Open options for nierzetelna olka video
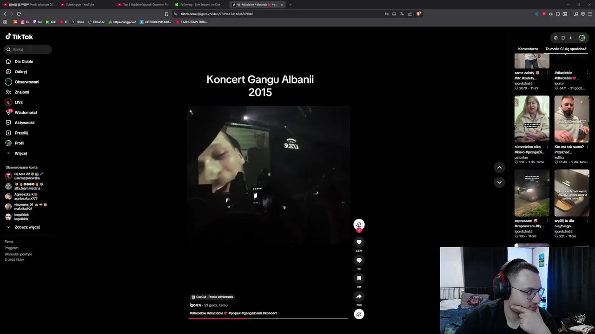This screenshot has width=595, height=334. pos(547,147)
